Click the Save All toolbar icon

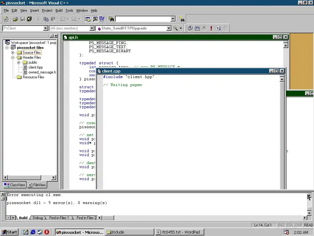pyautogui.click(x=29, y=19)
